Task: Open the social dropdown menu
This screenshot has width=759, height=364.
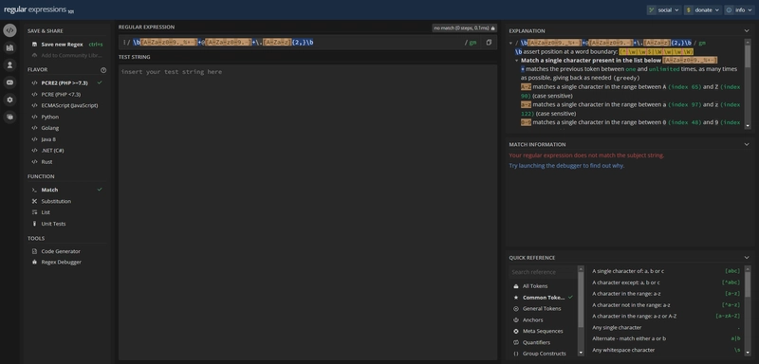Action: [664, 9]
